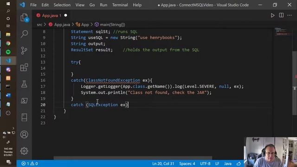The image size is (297, 167).
Task: Open the Help menu
Action: click(137, 5)
